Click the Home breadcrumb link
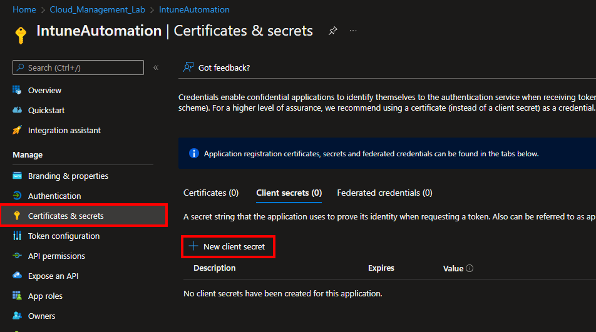Screen dimensions: 596x332 (x=24, y=9)
